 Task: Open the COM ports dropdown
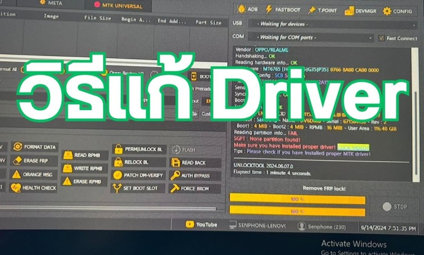click(309, 37)
